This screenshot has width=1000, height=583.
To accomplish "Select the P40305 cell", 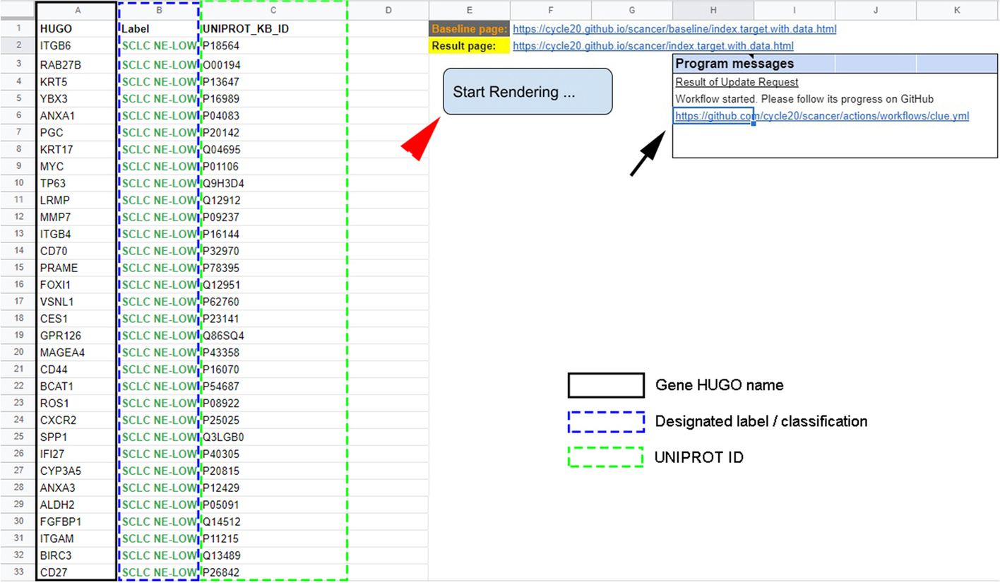I will tap(274, 454).
